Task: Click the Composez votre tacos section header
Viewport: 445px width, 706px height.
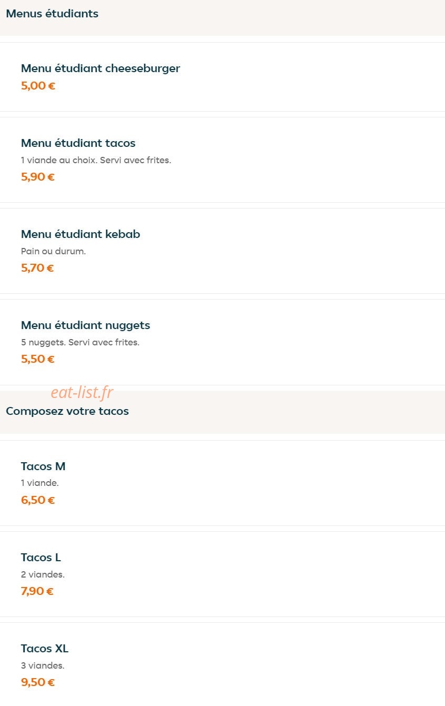Action: click(67, 411)
